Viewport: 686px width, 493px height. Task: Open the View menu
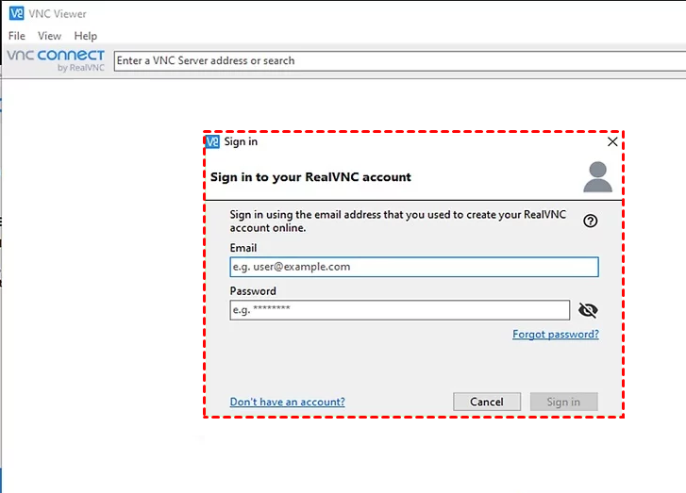[x=49, y=36]
